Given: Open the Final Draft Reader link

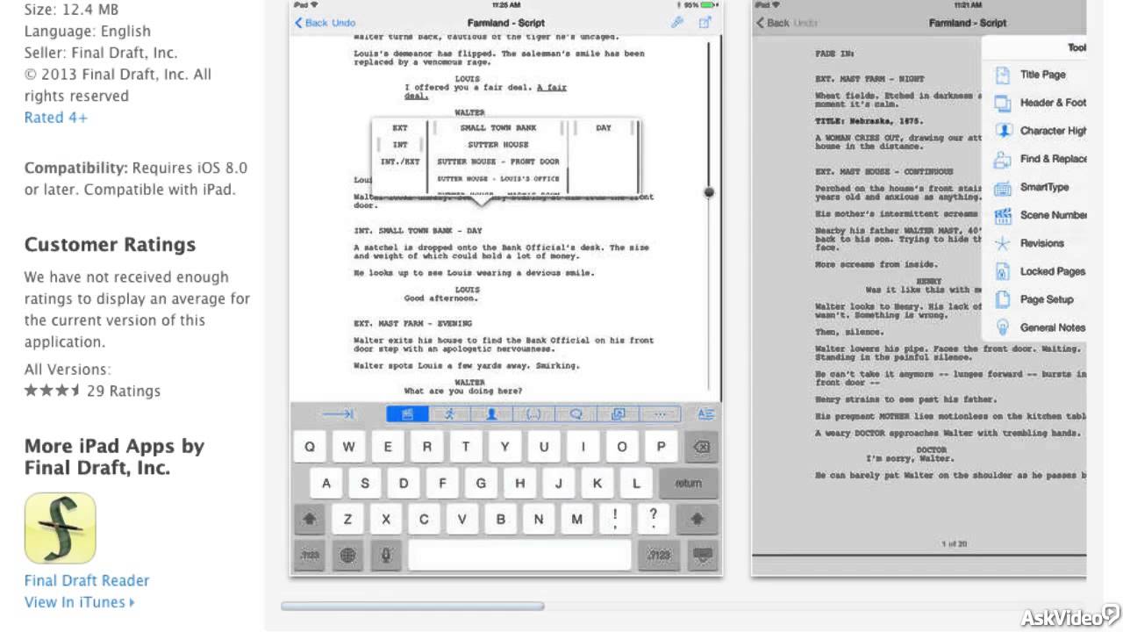Looking at the screenshot, I should tap(87, 580).
